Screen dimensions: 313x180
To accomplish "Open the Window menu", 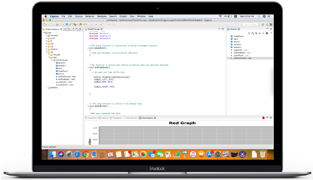I will (x=141, y=16).
